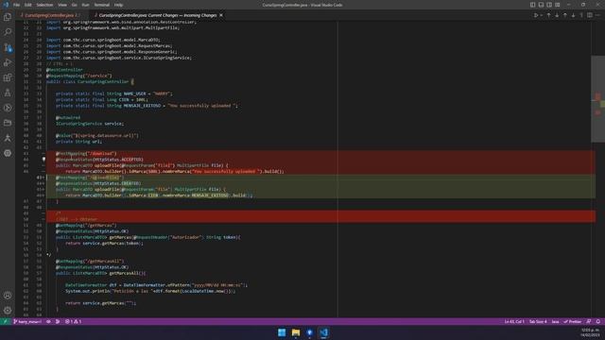
Task: Click the Visual Studio Code taskbar icon
Action: tap(323, 332)
